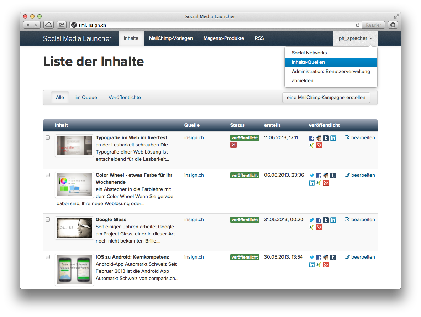Switch to the Veröffentlichte filter

125,98
